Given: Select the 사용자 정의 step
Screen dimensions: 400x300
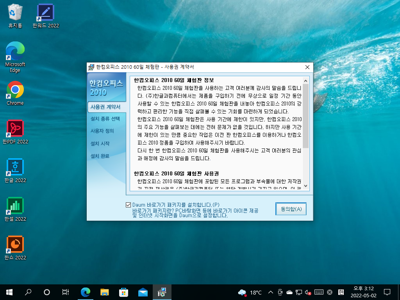Looking at the screenshot, I should click(x=102, y=131).
